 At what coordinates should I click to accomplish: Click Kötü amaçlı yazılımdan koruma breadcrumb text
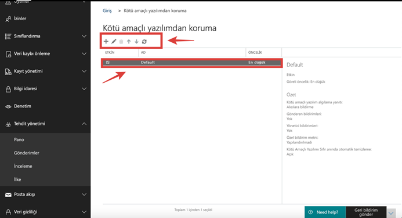(x=155, y=11)
